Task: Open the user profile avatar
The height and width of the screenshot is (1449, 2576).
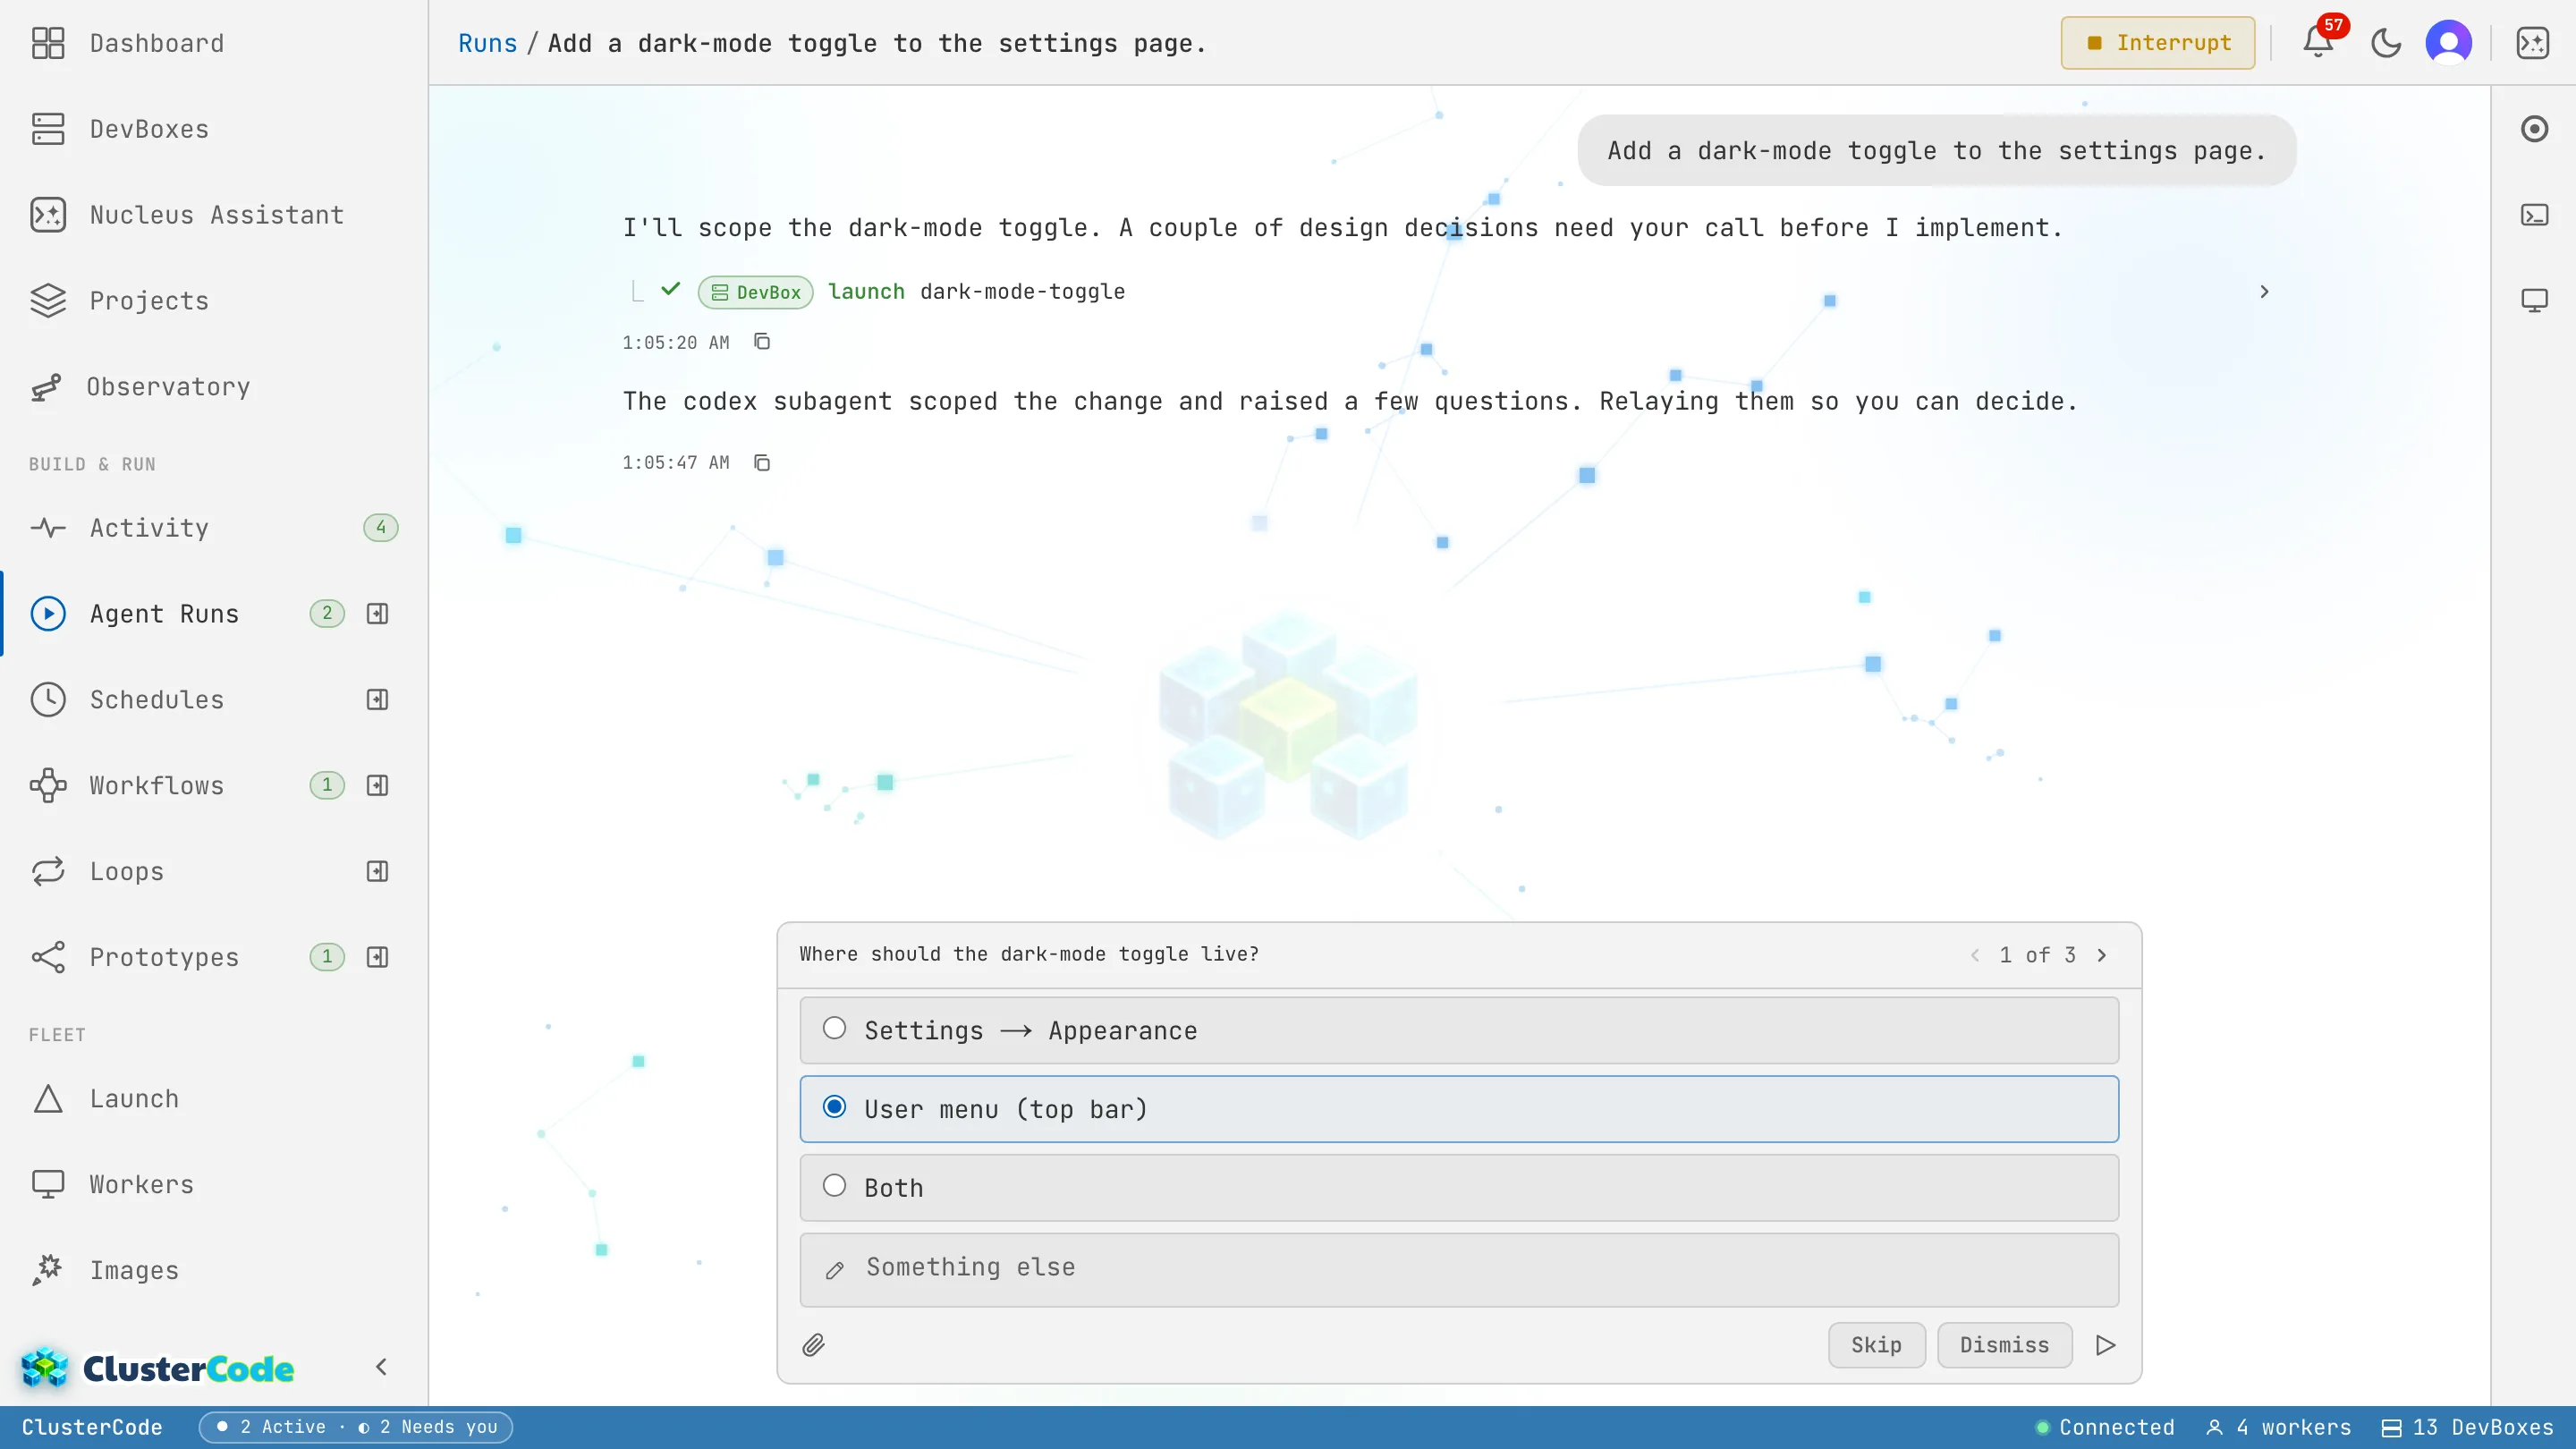Action: point(2448,43)
